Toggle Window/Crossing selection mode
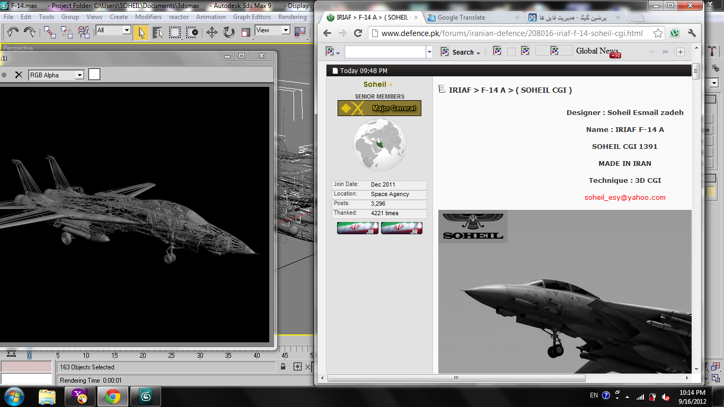The image size is (724, 407). coord(192,32)
